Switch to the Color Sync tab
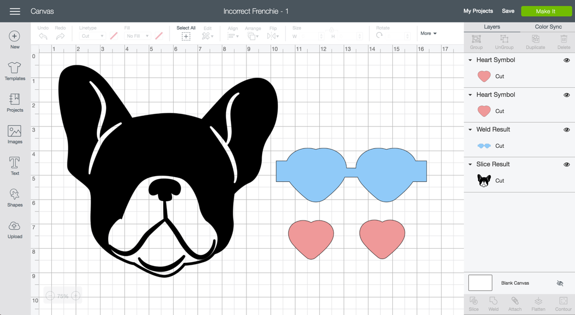The height and width of the screenshot is (315, 575). 548,27
